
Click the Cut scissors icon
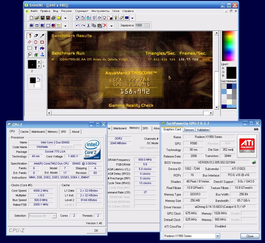pyautogui.click(x=88, y=26)
